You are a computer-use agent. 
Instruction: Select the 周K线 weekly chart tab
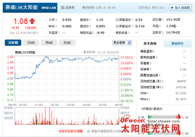click(x=49, y=43)
